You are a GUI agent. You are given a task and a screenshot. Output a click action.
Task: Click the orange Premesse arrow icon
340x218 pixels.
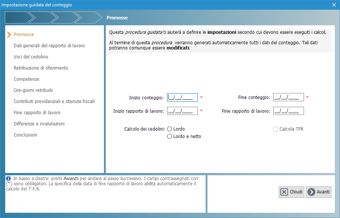[x=9, y=35]
